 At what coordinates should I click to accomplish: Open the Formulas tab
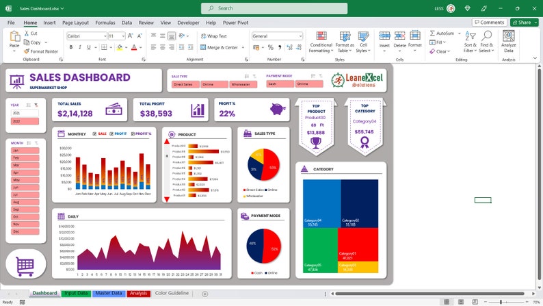(105, 23)
